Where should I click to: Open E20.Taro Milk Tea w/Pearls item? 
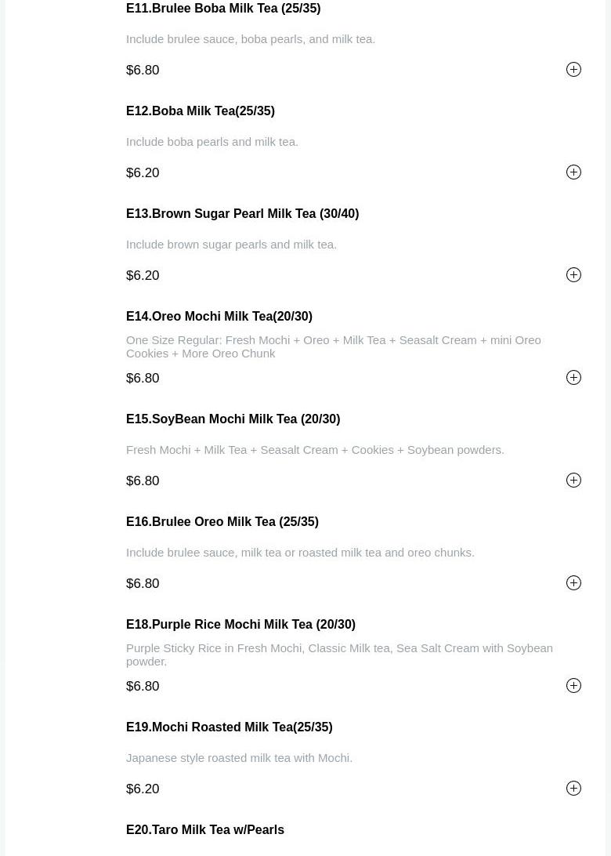(205, 830)
